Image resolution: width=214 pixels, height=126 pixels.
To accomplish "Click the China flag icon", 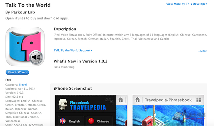I will point(91,121).
